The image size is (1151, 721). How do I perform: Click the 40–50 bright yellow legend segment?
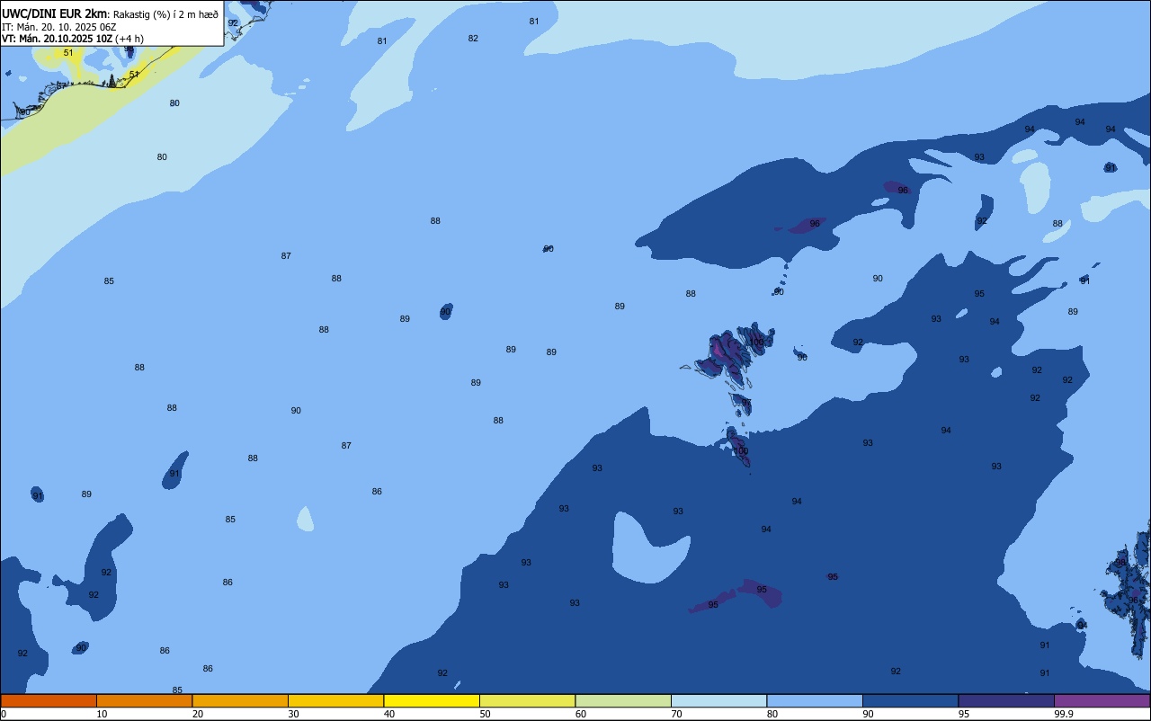[x=432, y=700]
